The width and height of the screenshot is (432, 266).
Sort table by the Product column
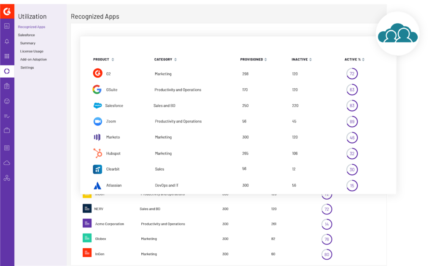click(103, 60)
